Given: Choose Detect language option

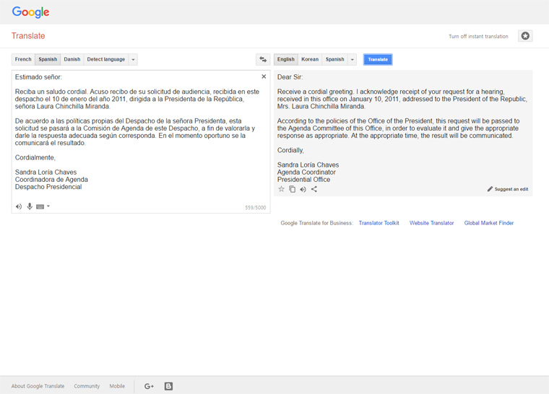Looking at the screenshot, I should click(x=106, y=59).
